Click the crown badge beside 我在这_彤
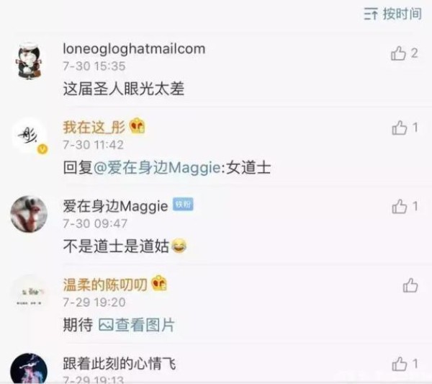 pyautogui.click(x=138, y=125)
